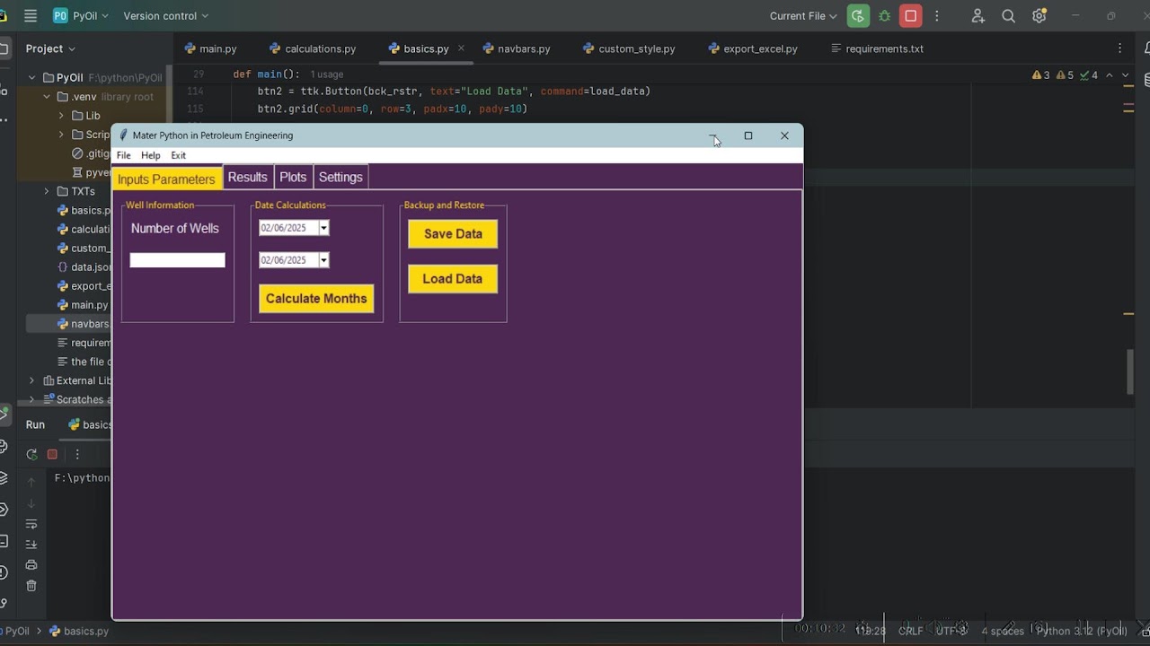This screenshot has width=1150, height=646.
Task: Toggle soft-wrap in Run console
Action: point(31,524)
